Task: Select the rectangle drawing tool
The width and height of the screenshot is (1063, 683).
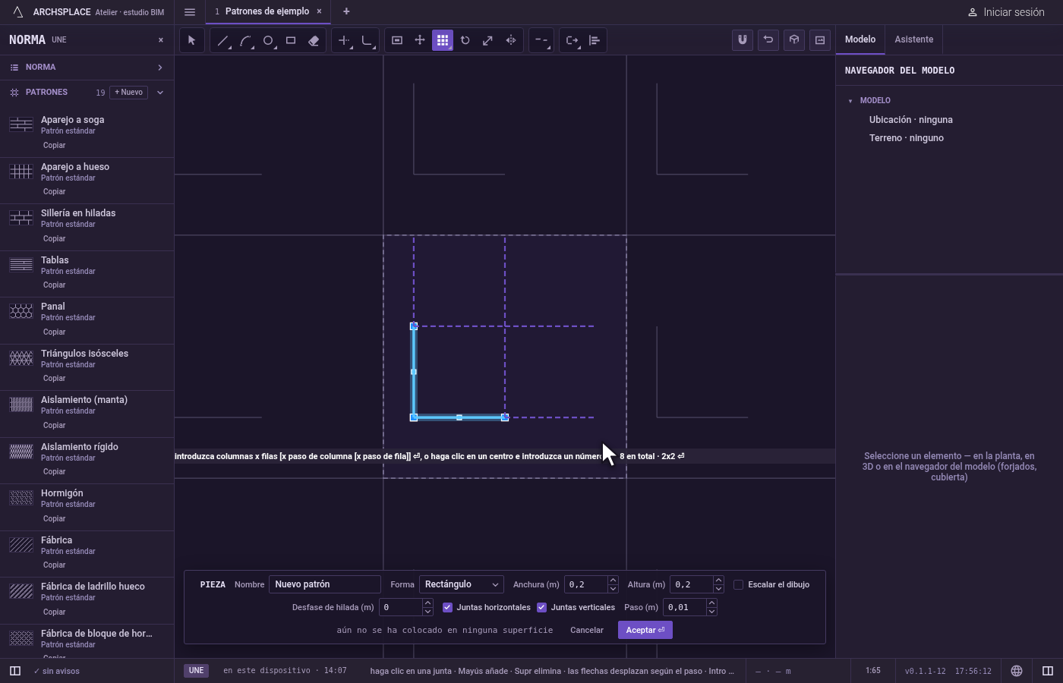Action: pyautogui.click(x=291, y=40)
